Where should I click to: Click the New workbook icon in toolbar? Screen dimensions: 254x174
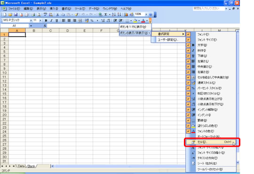click(x=5, y=15)
